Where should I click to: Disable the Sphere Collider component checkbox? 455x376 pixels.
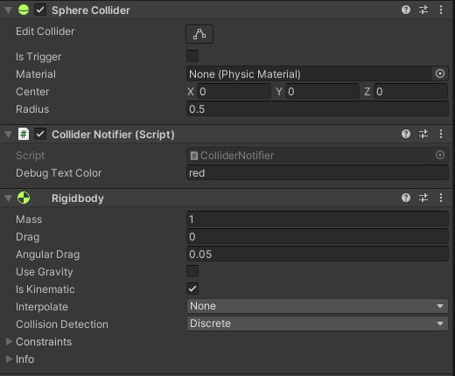(40, 10)
